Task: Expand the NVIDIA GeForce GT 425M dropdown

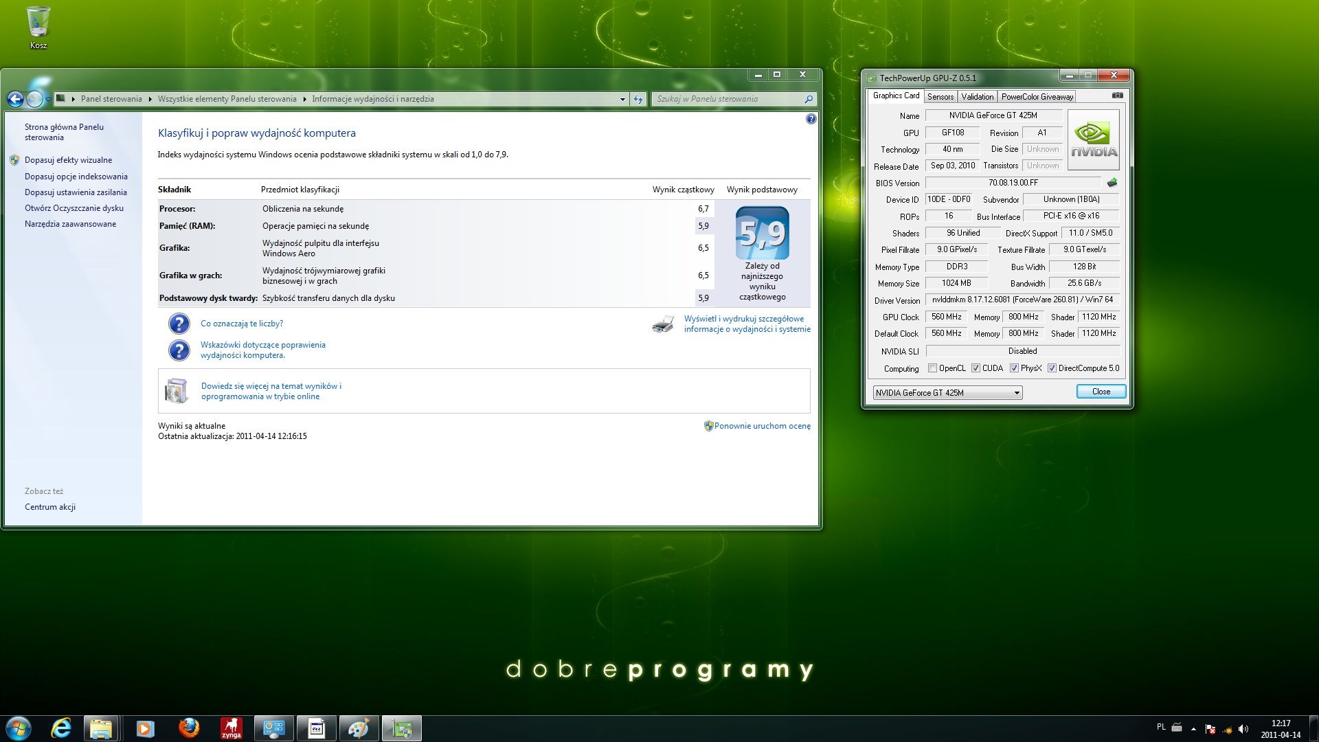Action: click(947, 393)
